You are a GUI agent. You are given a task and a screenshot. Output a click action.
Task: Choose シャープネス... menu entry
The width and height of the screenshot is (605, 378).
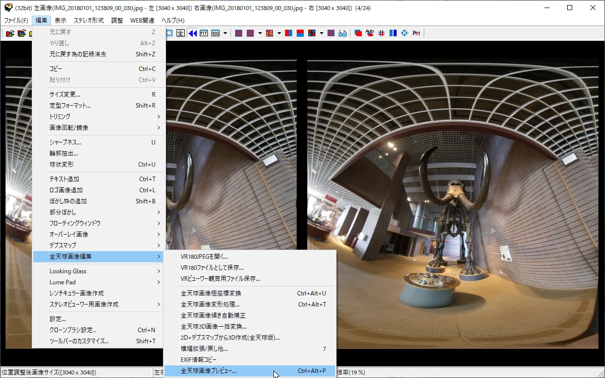pos(99,142)
